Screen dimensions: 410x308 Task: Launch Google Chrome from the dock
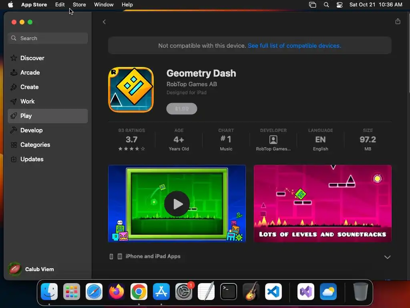(x=139, y=292)
